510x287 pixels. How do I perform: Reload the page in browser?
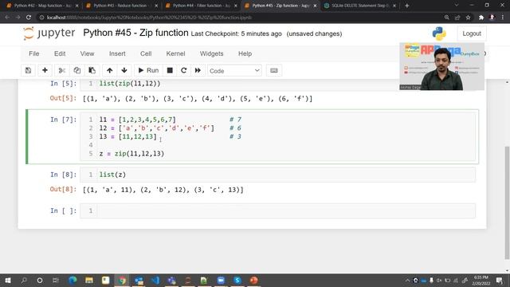click(x=29, y=18)
